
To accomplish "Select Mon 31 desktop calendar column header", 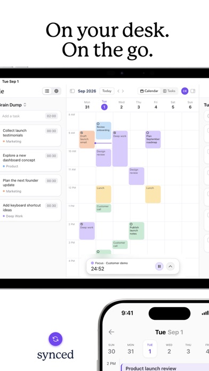I will coord(87,105).
